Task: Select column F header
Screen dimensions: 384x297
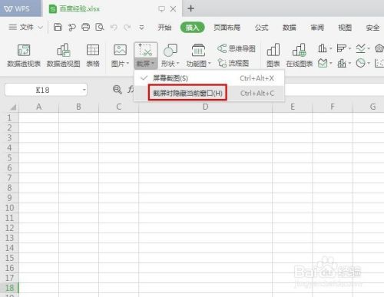Action: click(333, 107)
